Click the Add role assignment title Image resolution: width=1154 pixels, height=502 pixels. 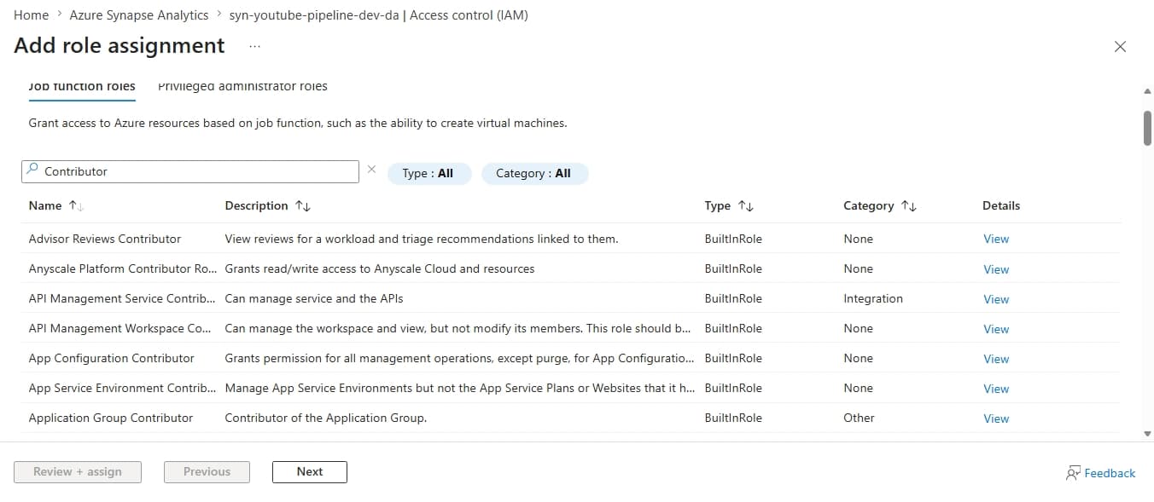click(x=119, y=46)
